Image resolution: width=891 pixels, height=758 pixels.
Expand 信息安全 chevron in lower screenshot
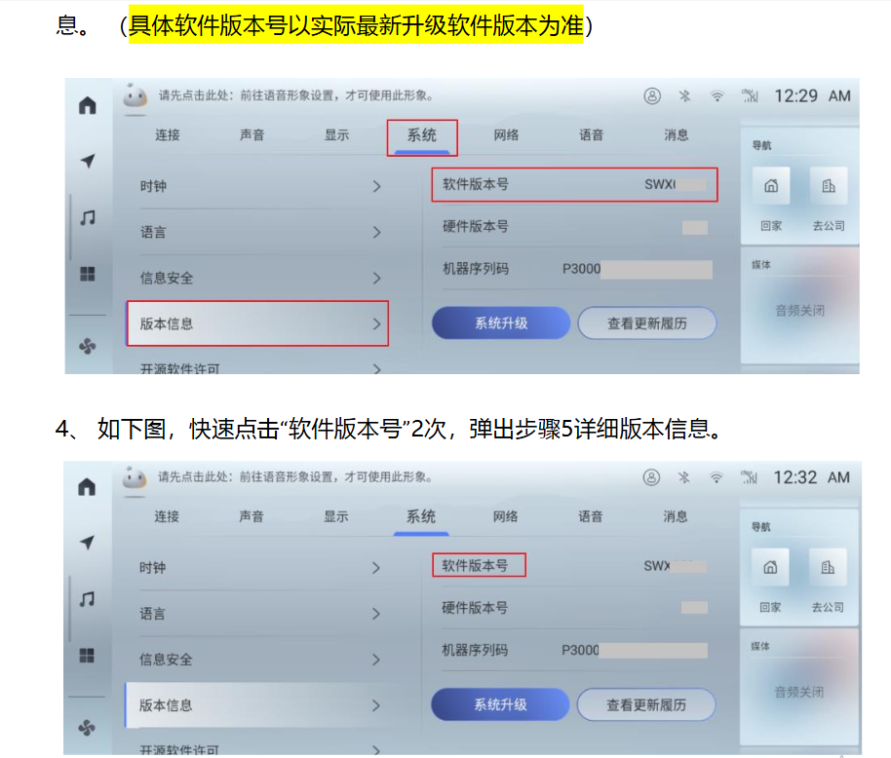(375, 660)
